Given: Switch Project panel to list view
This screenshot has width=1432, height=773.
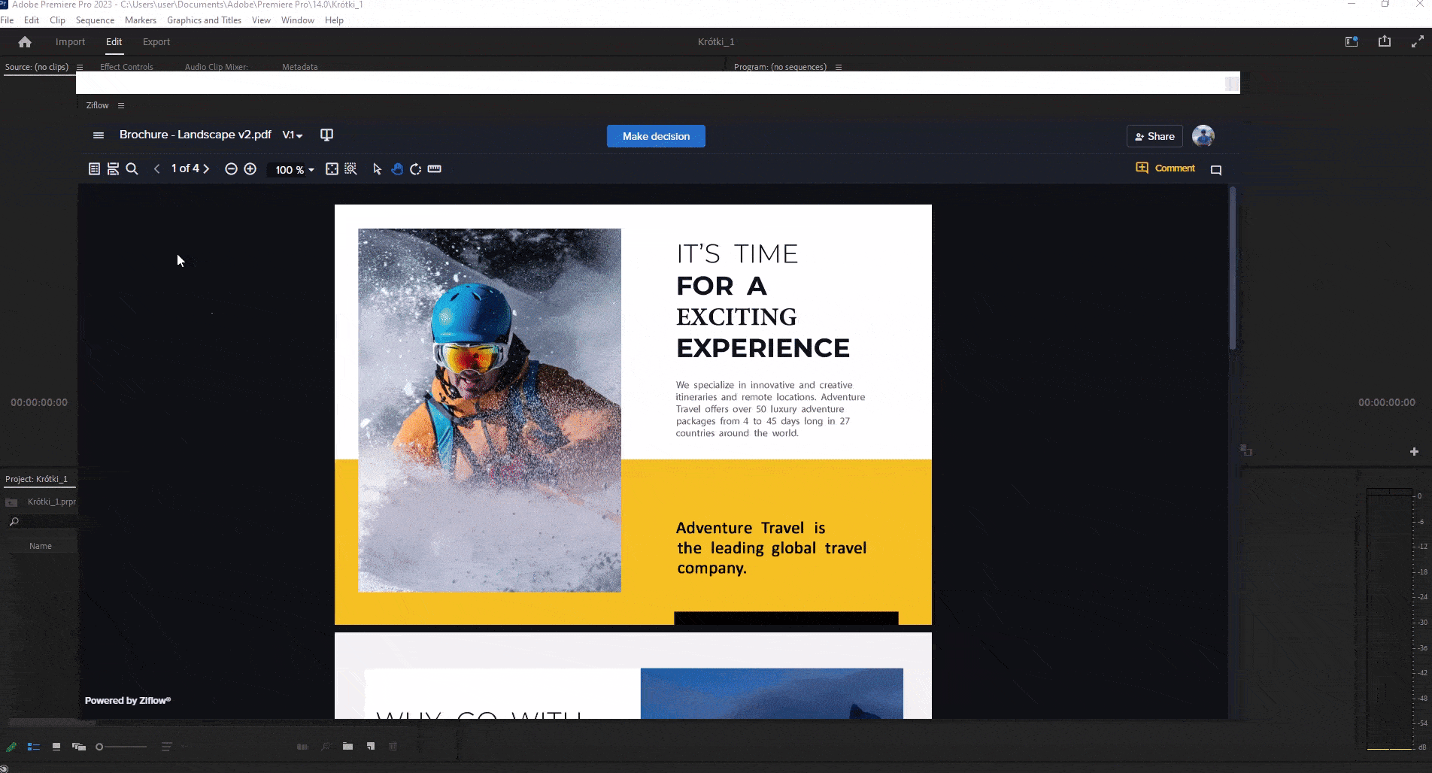Looking at the screenshot, I should click(x=34, y=747).
